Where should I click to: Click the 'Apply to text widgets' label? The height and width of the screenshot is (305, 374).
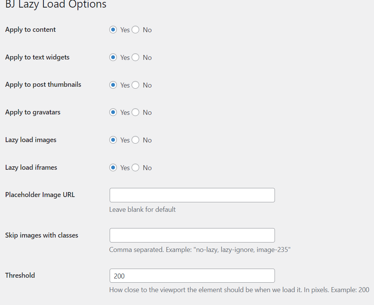[x=37, y=57]
